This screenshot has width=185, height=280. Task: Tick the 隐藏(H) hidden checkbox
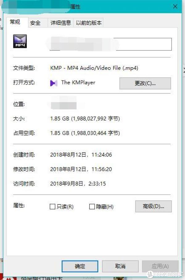tap(92, 207)
